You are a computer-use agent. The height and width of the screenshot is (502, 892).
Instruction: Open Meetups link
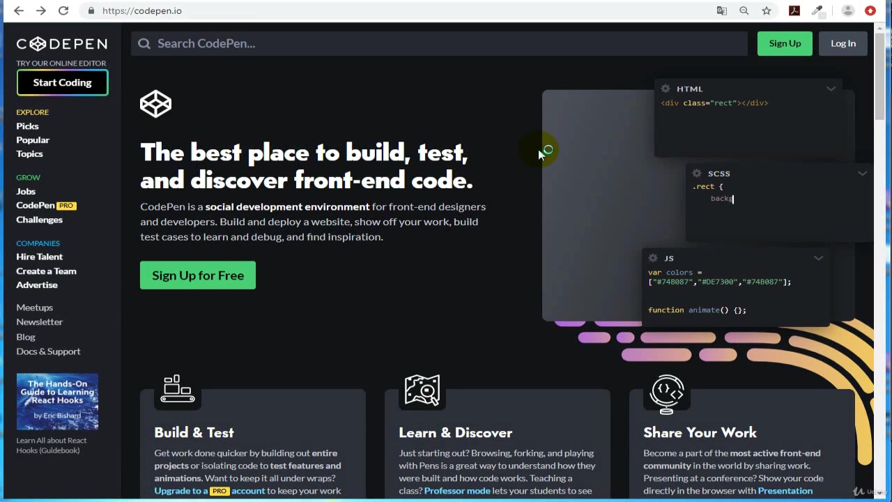[x=34, y=307]
